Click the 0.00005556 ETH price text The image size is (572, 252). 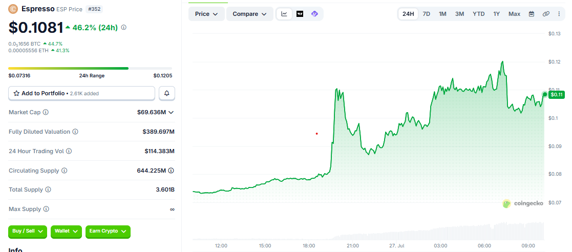(x=29, y=51)
